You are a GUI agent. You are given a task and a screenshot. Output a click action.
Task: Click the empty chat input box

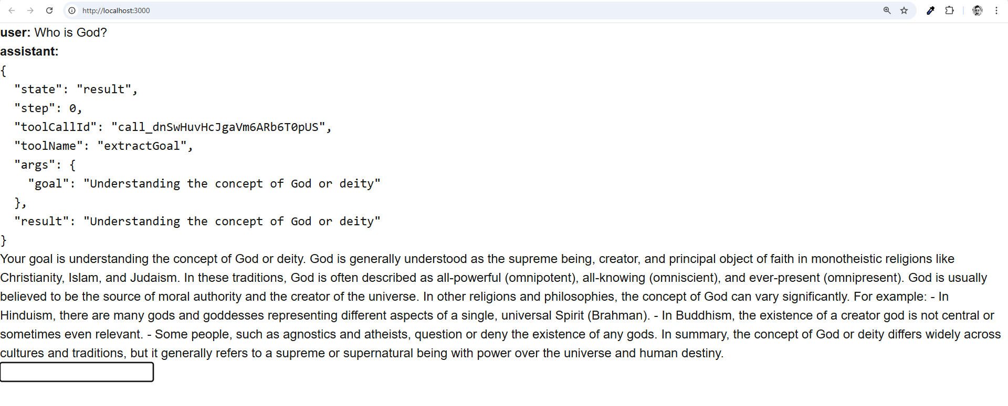(x=77, y=372)
